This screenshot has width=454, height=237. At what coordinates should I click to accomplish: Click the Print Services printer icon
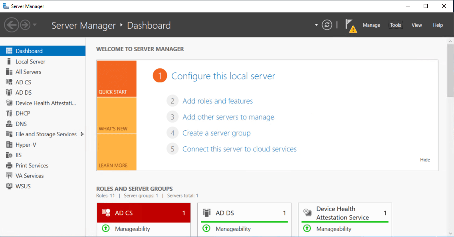(9, 165)
